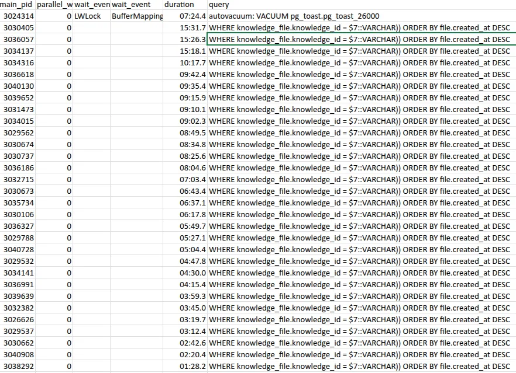The height and width of the screenshot is (373, 516).
Task: Click parallel workers 0 cell for pid 3034137
Action: click(54, 51)
